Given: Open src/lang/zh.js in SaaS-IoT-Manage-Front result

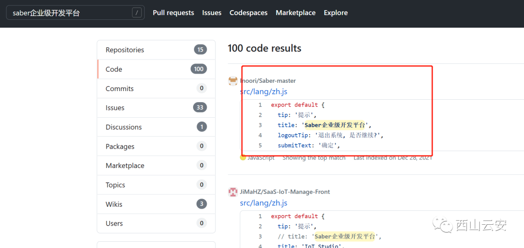Looking at the screenshot, I should click(x=263, y=203).
